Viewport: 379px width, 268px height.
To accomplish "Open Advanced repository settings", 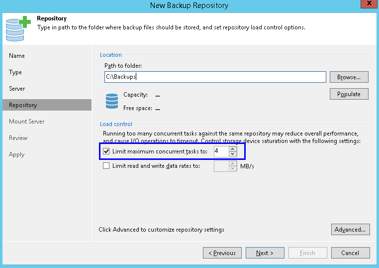I will click(350, 230).
